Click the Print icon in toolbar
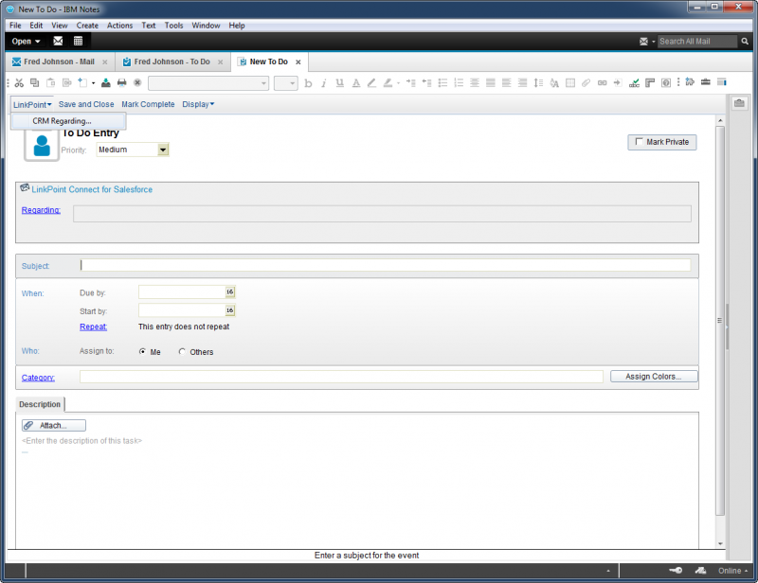758x583 pixels. point(122,83)
